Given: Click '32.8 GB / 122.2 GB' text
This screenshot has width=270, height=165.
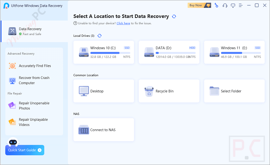Looking at the screenshot, I should 103,57.
